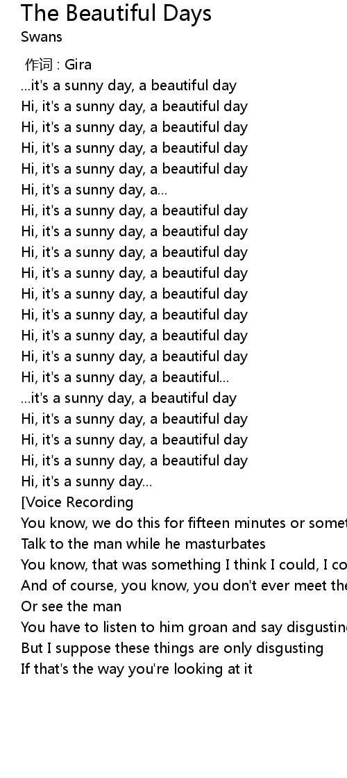Select the line about fifteen minutes
Screen dimensions: 347x778
tap(184, 524)
